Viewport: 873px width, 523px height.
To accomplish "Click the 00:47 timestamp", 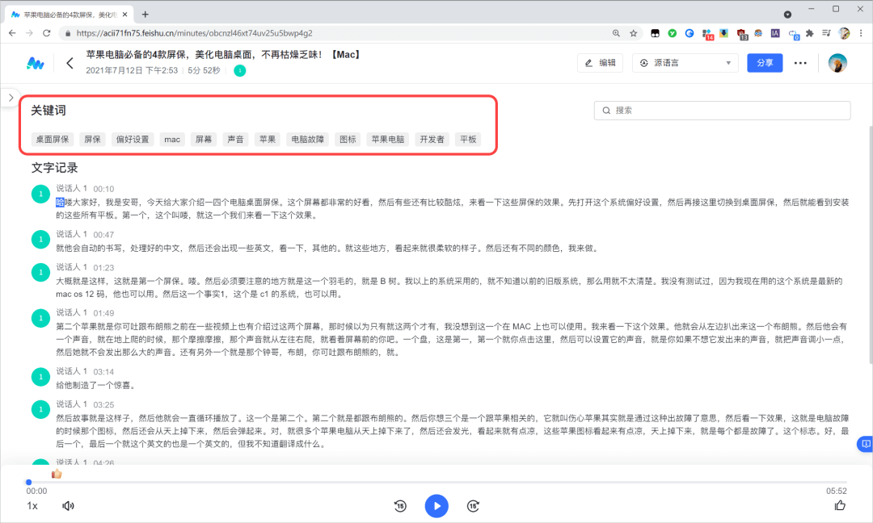I will (103, 235).
